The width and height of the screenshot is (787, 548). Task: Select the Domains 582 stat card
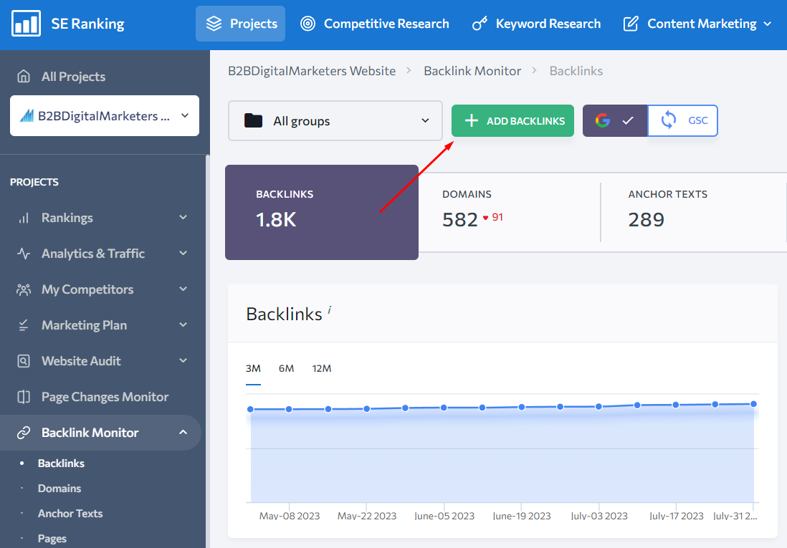pos(510,212)
